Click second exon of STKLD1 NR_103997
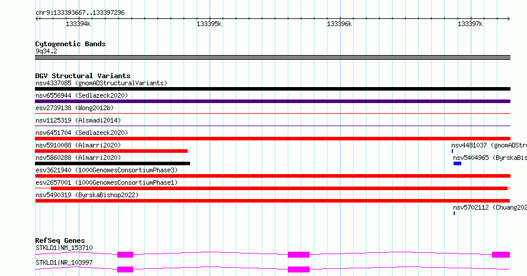Screen dimensions: 527x276 [299, 269]
